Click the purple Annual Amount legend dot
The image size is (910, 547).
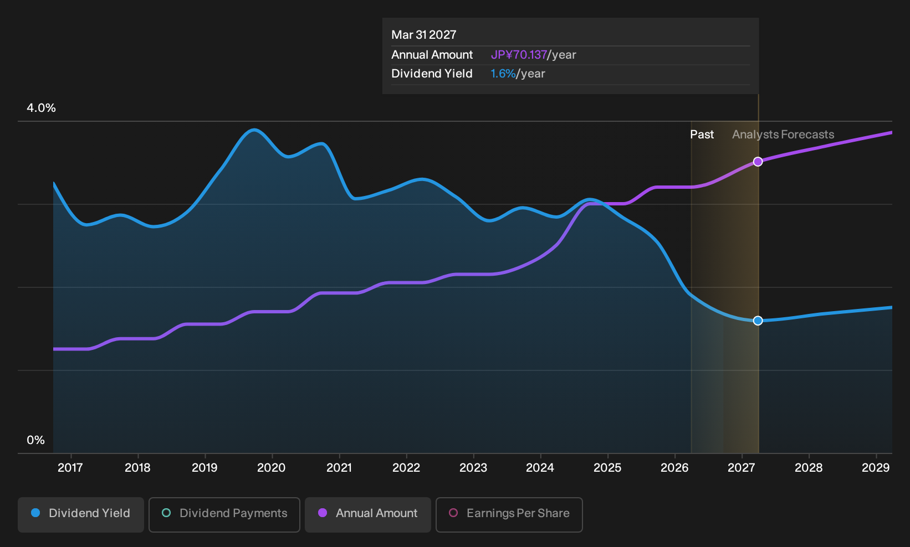pyautogui.click(x=323, y=513)
